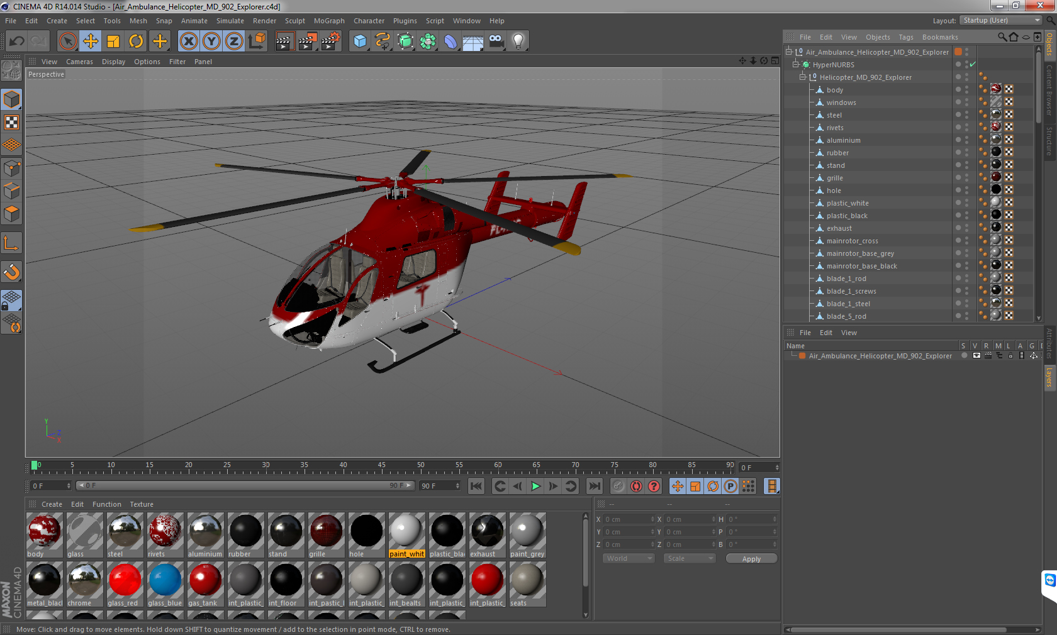Add a HyperNURBS generator icon
This screenshot has width=1057, height=635.
pos(405,41)
